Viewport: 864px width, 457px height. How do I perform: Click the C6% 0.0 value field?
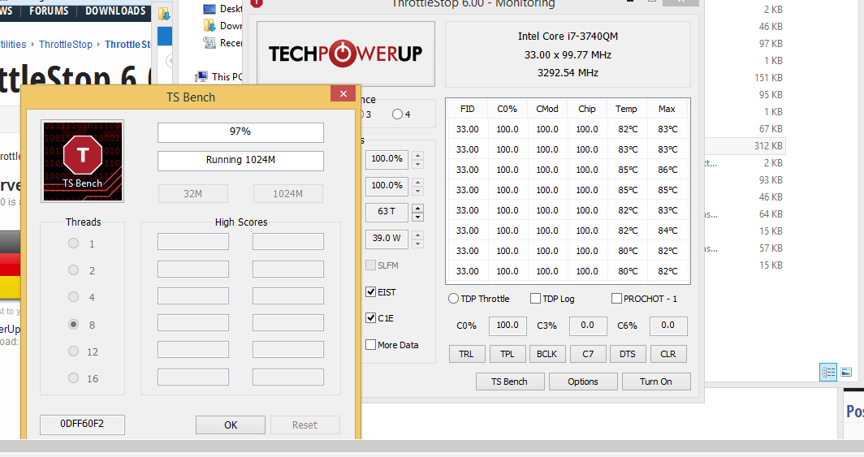coord(667,326)
